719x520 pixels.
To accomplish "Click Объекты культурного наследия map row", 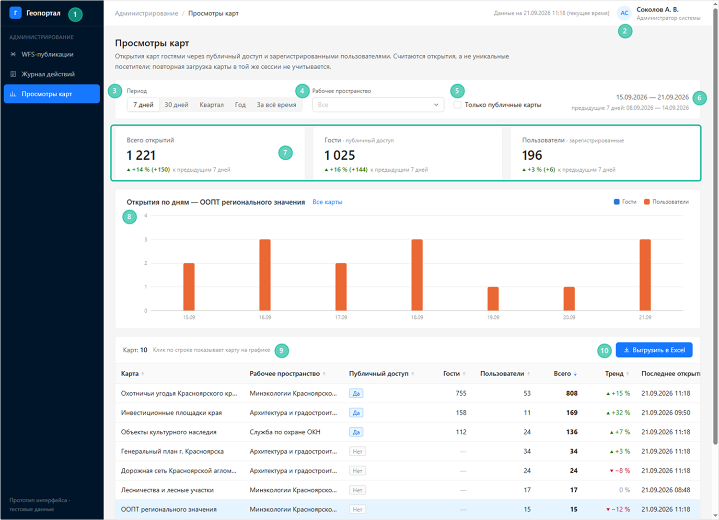I will [408, 432].
